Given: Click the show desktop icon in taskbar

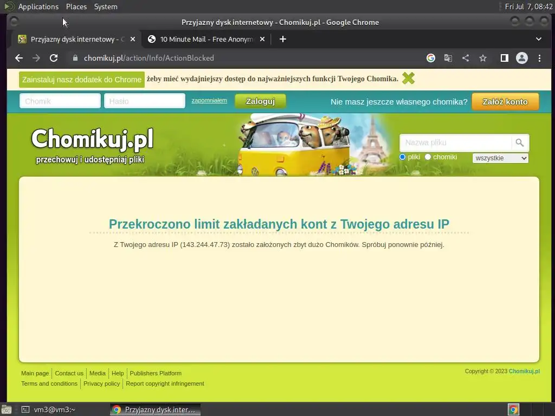Looking at the screenshot, I should coord(7,409).
